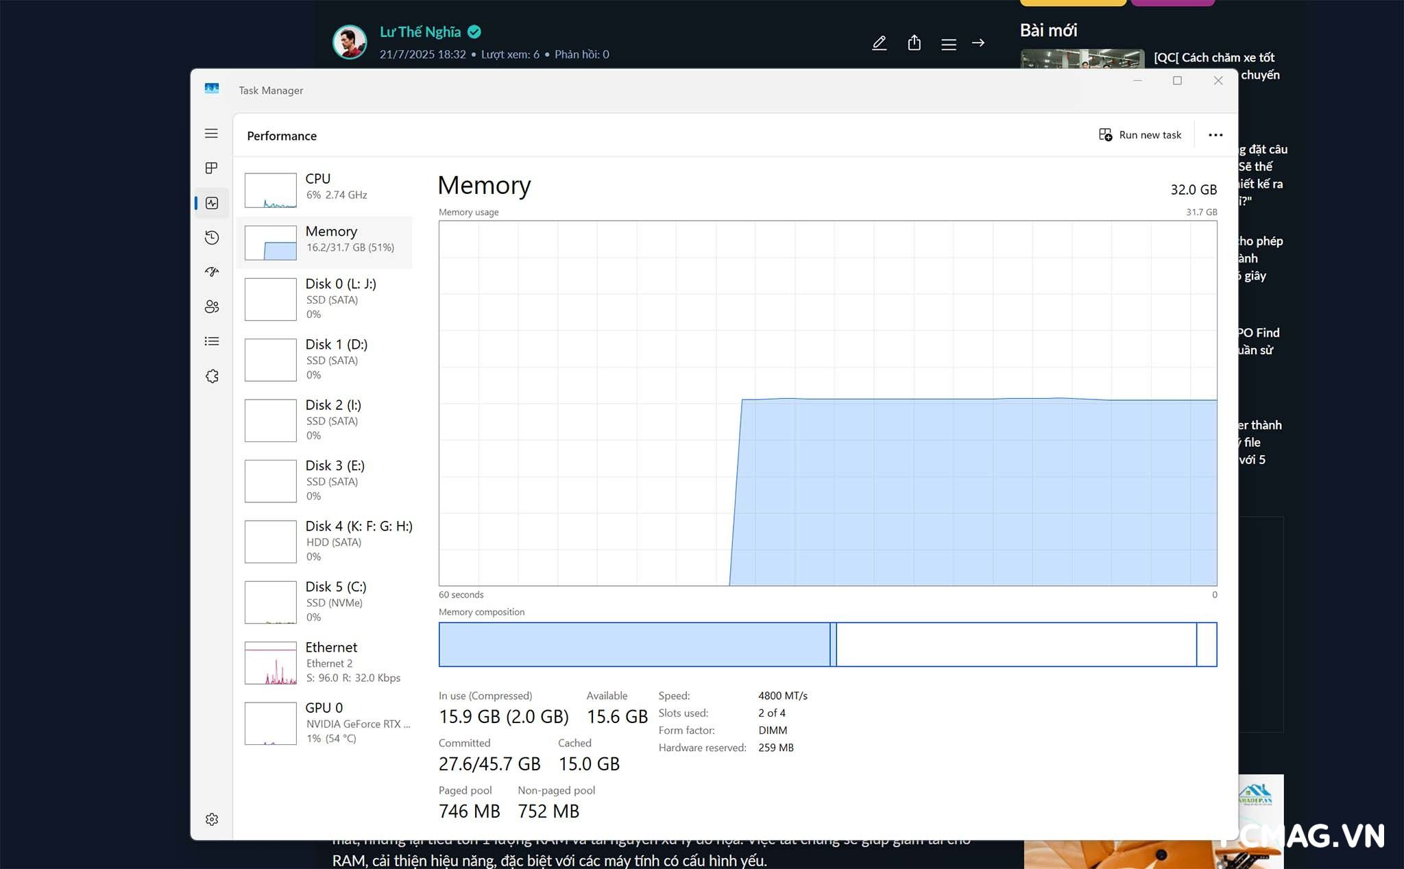Open the Startup apps page
Screen dimensions: 1404x869
211,272
